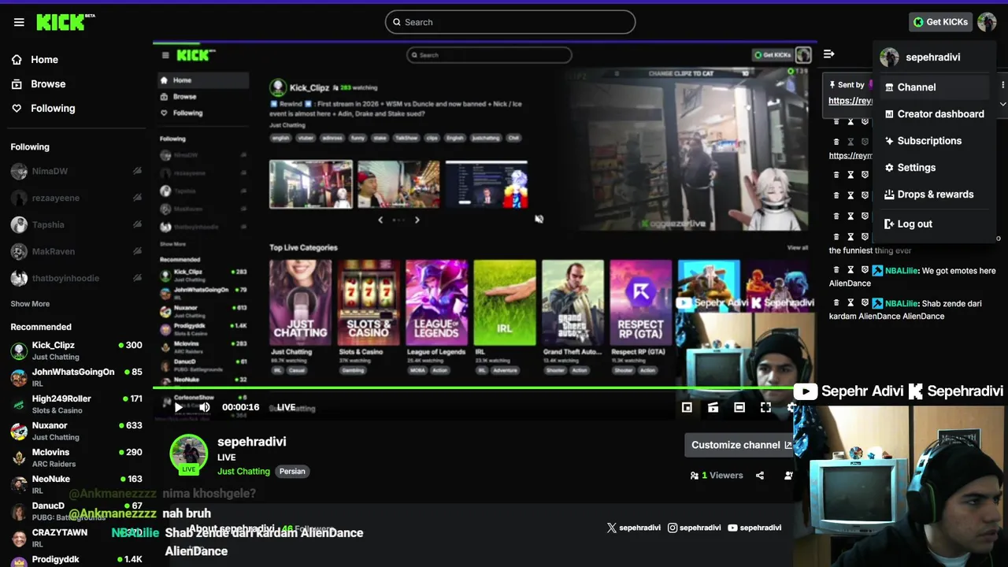
Task: Open the Channel entry in the profile menu
Action: coord(933,87)
